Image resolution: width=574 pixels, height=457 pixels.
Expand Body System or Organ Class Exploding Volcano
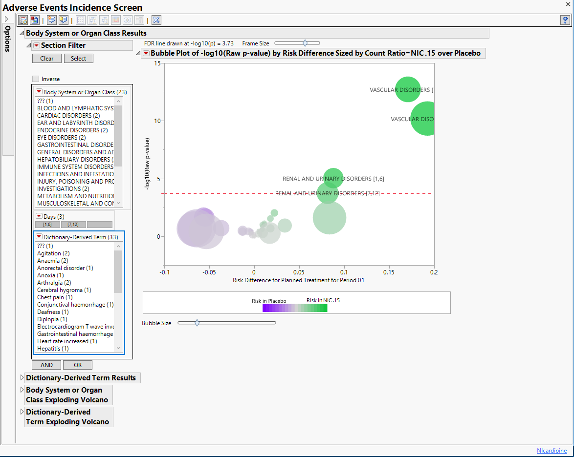22,390
